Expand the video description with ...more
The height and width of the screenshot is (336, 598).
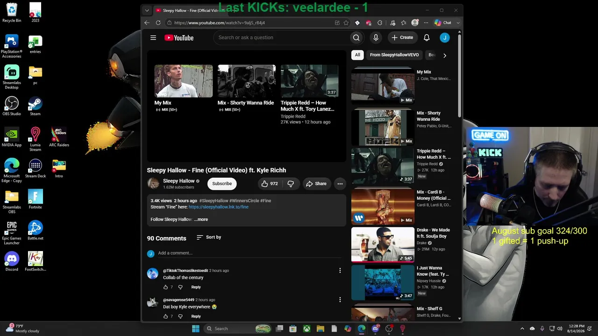coord(201,219)
